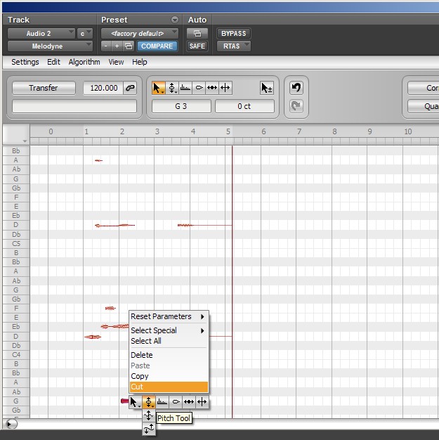Click the tempo link chain icon
The width and height of the screenshot is (439, 440).
(130, 88)
